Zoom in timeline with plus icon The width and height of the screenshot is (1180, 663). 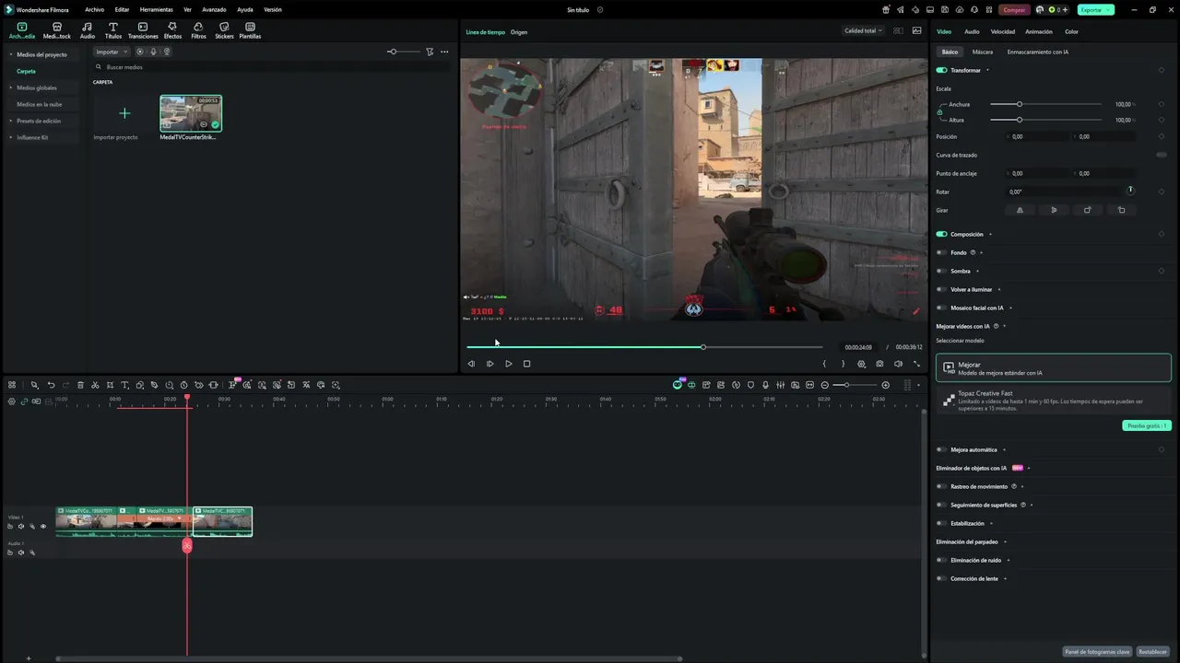886,385
